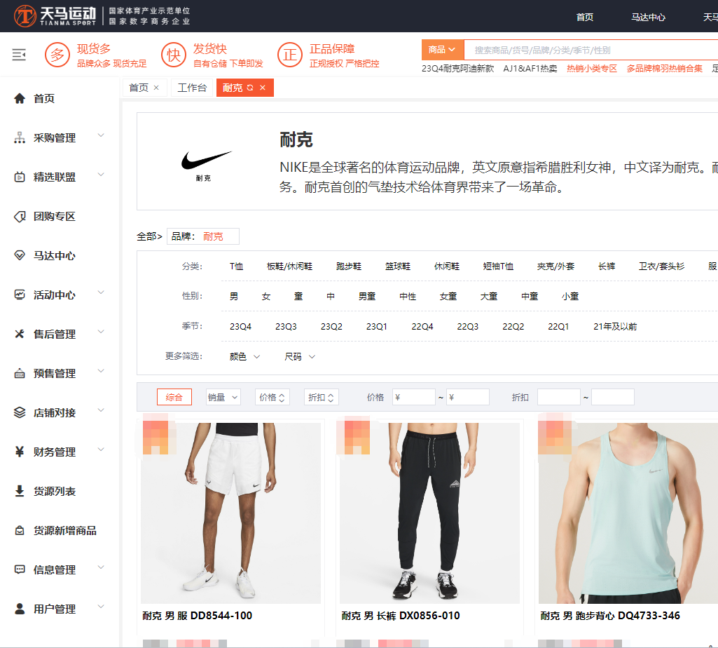
Task: Click the Nike swoosh brand logo
Action: coord(206,165)
